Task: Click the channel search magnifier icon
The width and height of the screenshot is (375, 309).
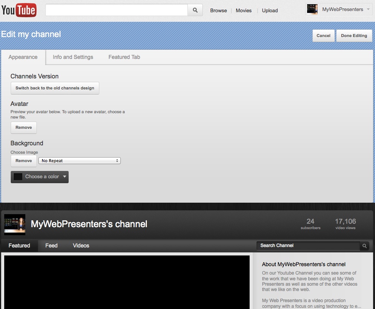Action: [365, 246]
